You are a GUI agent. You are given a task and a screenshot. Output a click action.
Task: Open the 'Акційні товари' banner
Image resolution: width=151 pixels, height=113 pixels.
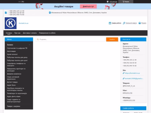64,7
